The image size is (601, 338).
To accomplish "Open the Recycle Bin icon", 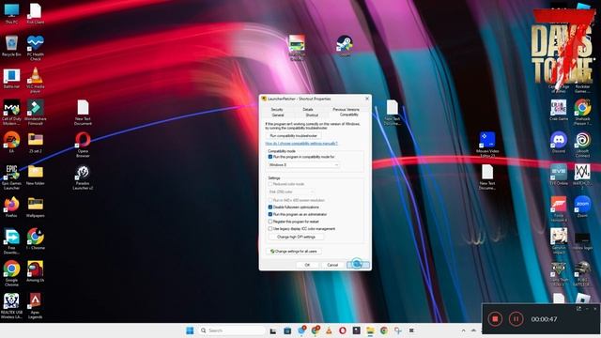I will click(x=11, y=45).
